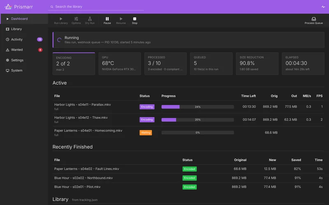329x205 pixels.
Task: Click the 20% progress bar for Thaw
Action: 198,120
